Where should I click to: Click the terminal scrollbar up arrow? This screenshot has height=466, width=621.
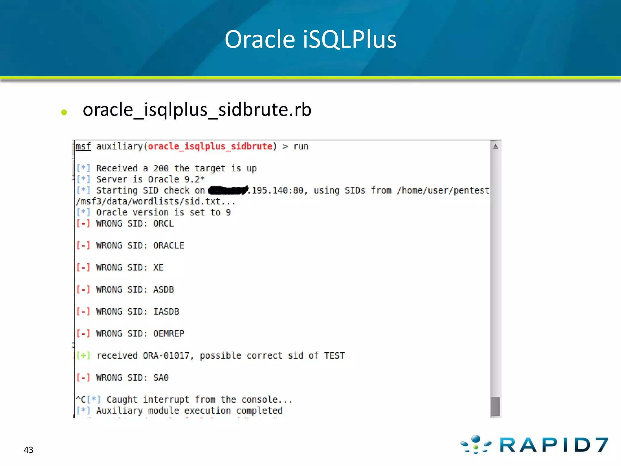tap(495, 147)
